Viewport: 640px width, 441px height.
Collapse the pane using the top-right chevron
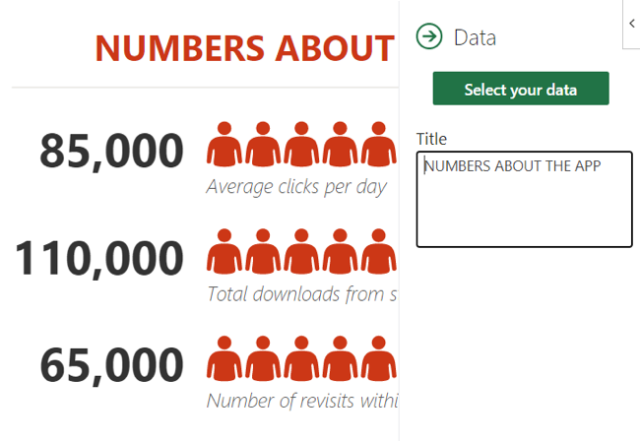pos(631,23)
